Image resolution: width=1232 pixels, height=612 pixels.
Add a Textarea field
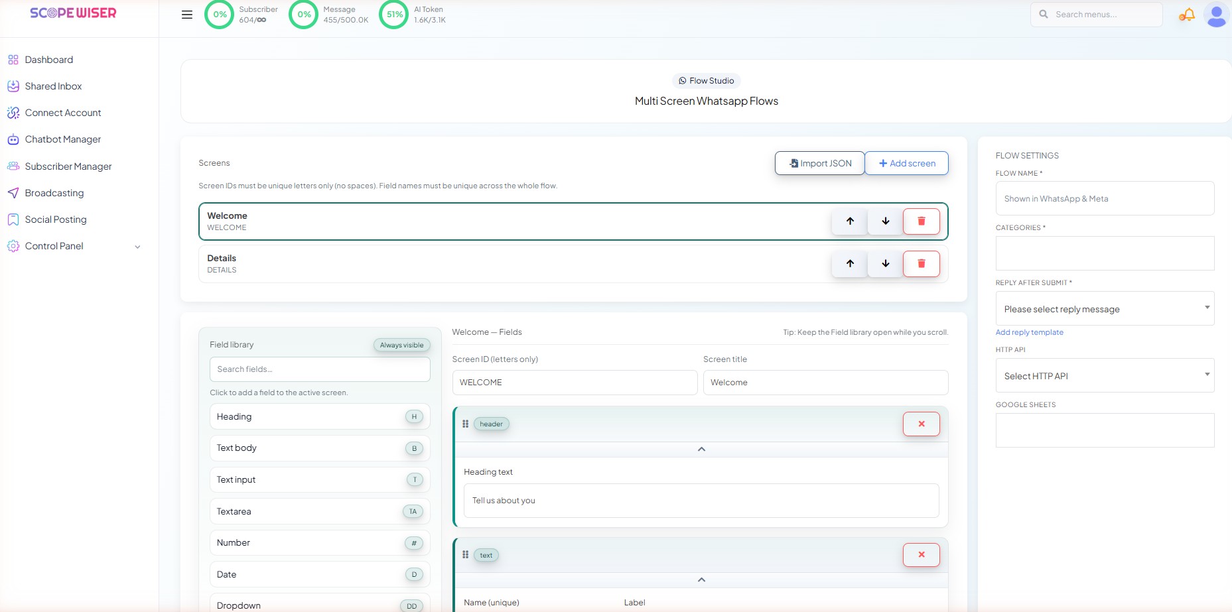coord(320,512)
